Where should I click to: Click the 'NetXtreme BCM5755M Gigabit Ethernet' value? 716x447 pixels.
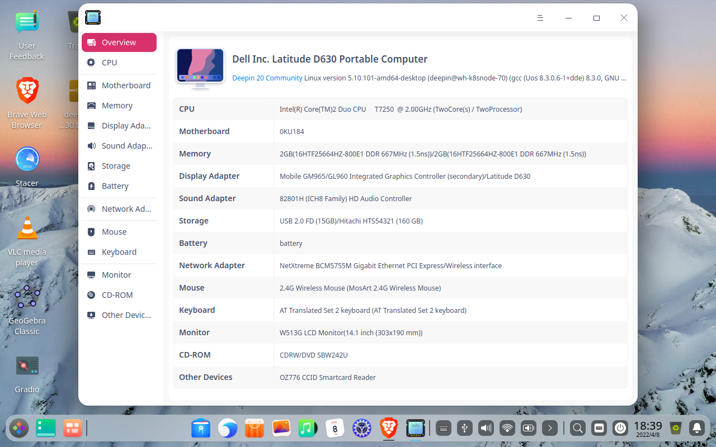[390, 266]
